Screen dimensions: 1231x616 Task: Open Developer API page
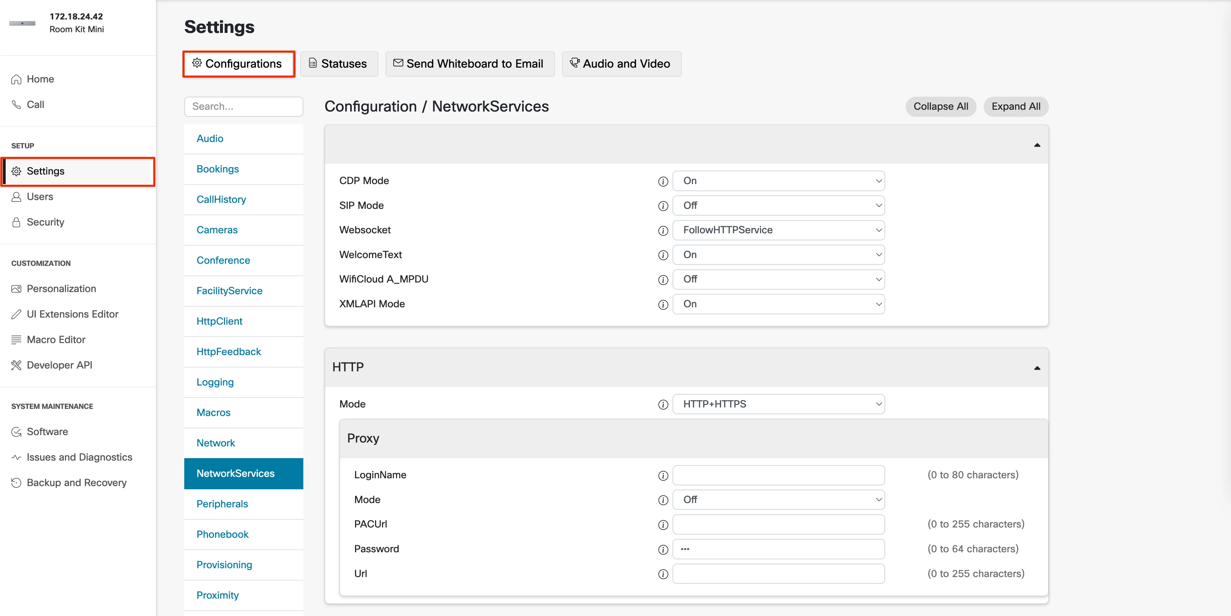59,365
